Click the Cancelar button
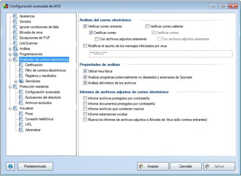 click(x=186, y=167)
